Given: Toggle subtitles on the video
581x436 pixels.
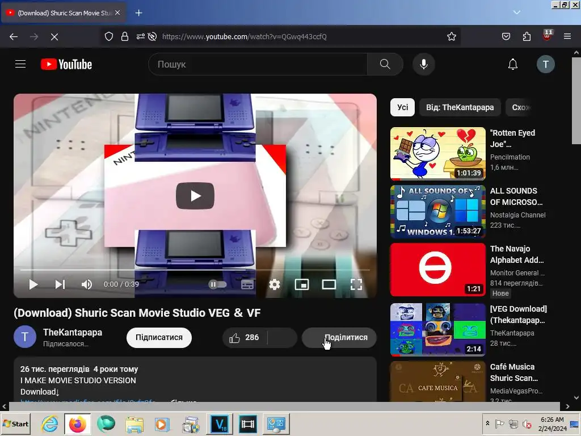Looking at the screenshot, I should click(247, 284).
